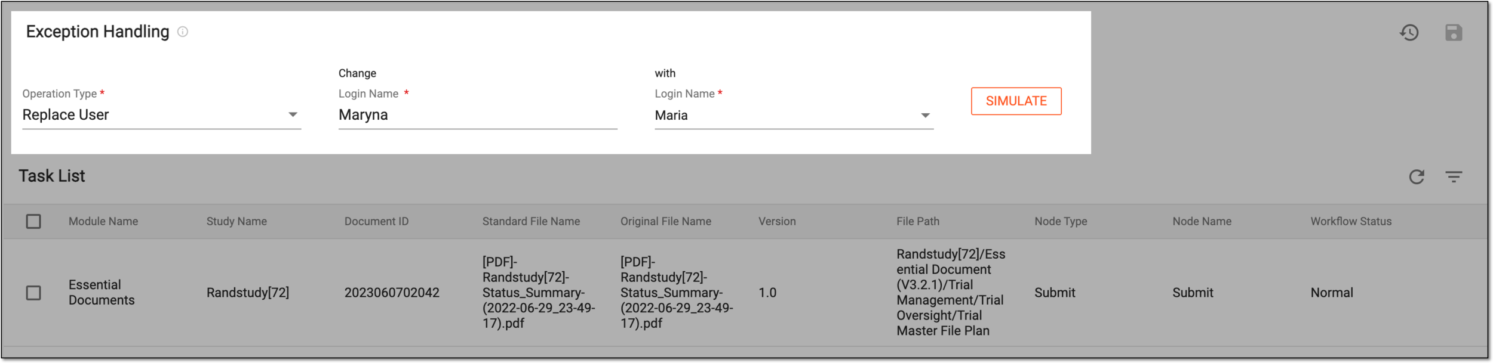
Task: Click the save disk icon
Action: [1454, 32]
